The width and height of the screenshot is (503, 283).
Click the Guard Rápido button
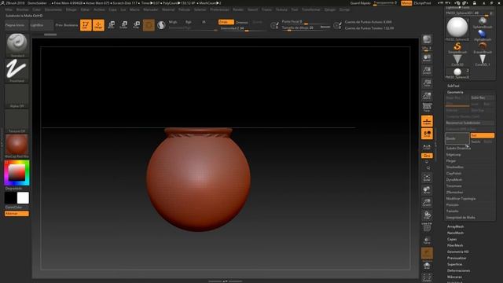point(360,3)
